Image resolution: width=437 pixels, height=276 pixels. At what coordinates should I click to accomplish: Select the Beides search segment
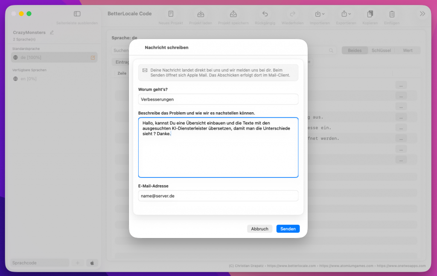pos(355,50)
